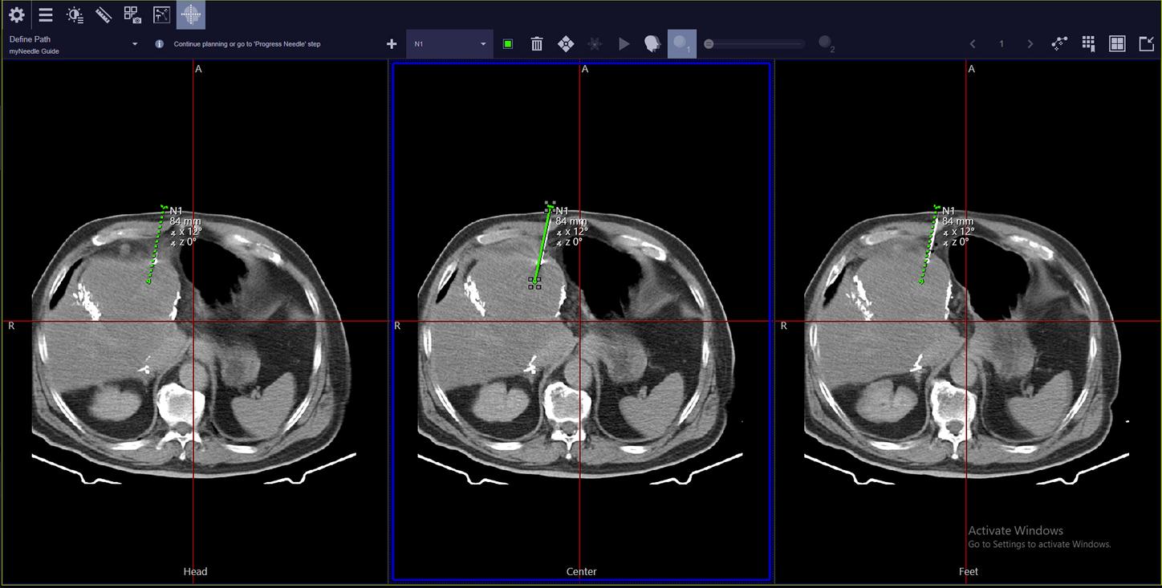Open the path planning image tool
Image resolution: width=1162 pixels, height=588 pixels.
click(x=161, y=14)
